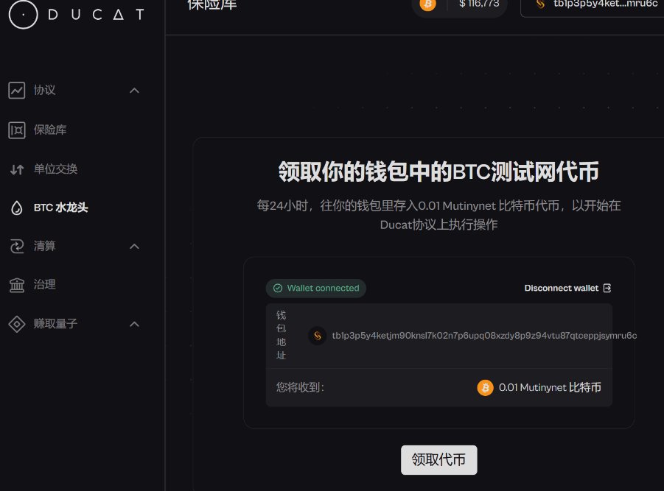The image size is (664, 491).
Task: Collapse the 清算 section chevron
Action: point(134,247)
